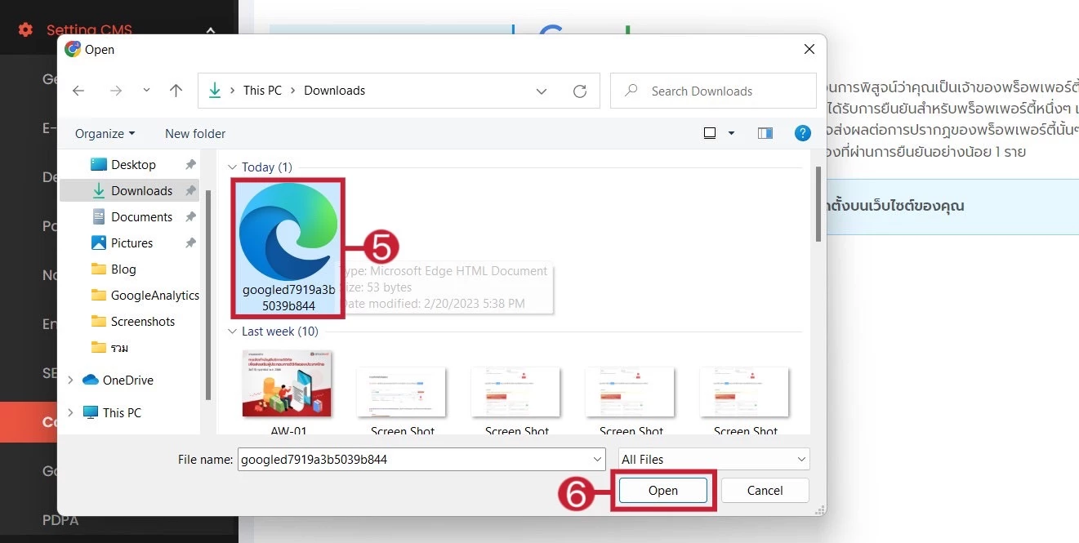Go back with the Back arrow
The height and width of the screenshot is (543, 1079).
(x=78, y=91)
